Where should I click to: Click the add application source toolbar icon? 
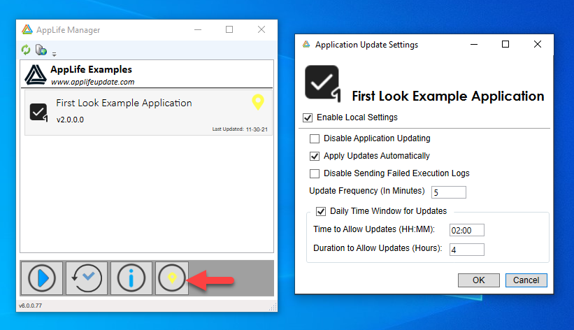41,50
